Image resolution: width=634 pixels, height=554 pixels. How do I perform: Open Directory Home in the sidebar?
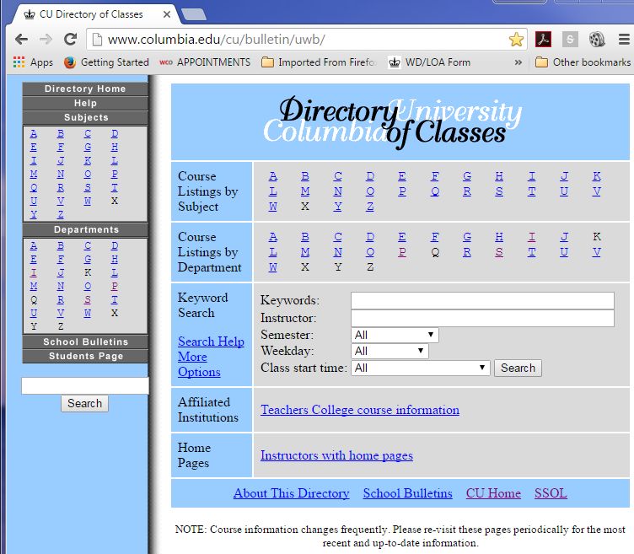85,89
